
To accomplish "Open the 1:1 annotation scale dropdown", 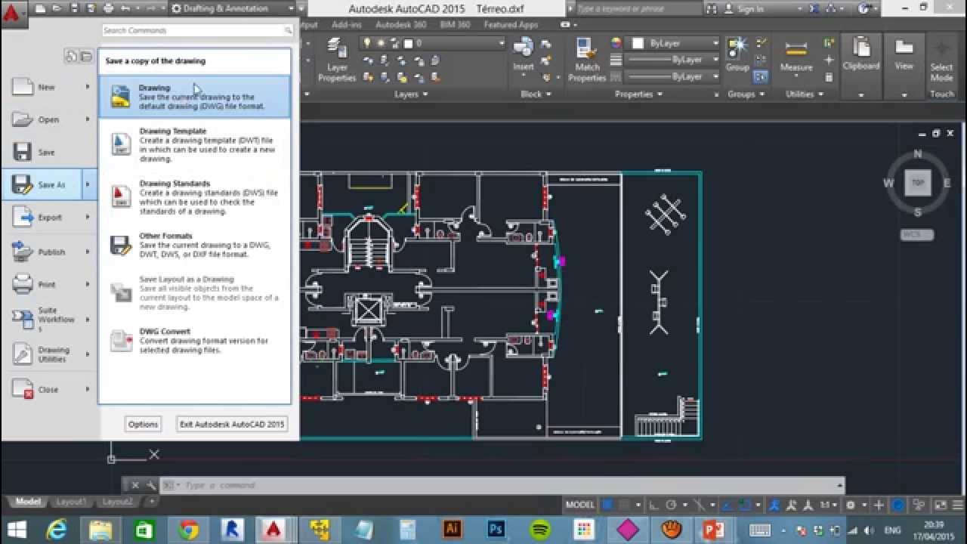I will pos(827,505).
